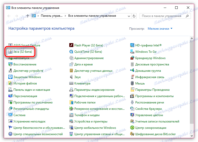Open Свойства браузера link
This screenshot has width=198, height=142.
tap(148, 109)
